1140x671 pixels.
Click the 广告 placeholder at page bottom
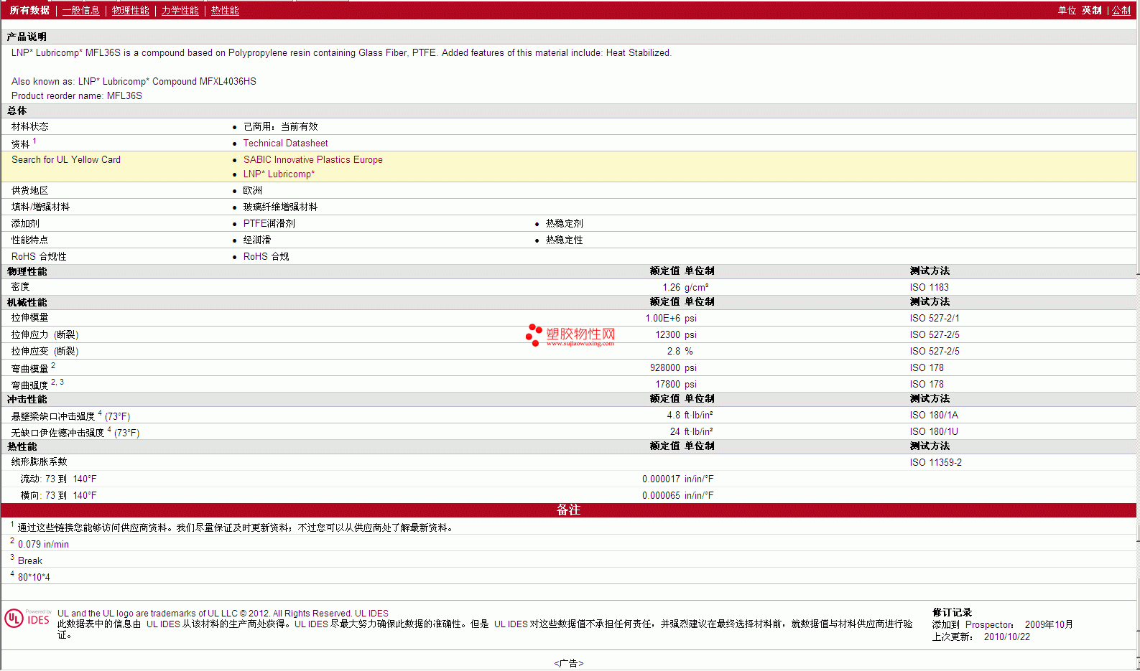point(568,664)
